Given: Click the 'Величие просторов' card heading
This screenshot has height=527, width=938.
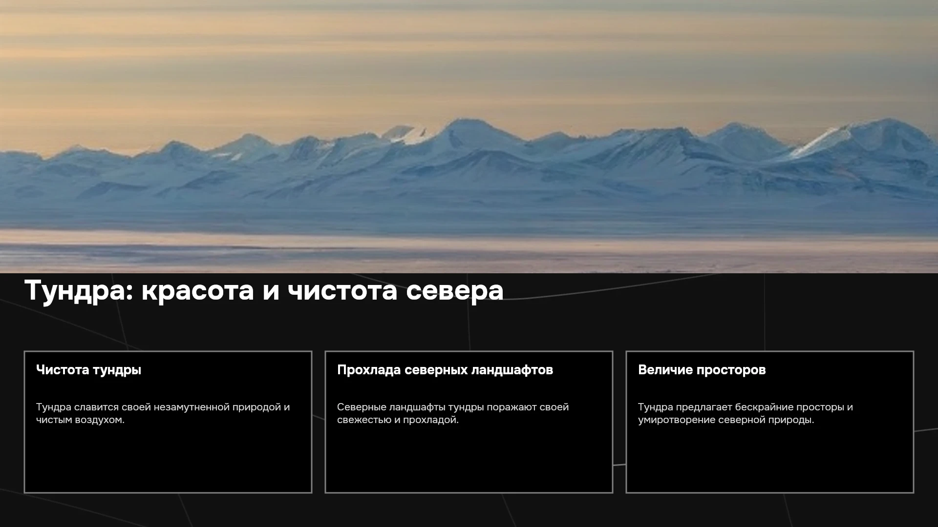Looking at the screenshot, I should point(702,370).
